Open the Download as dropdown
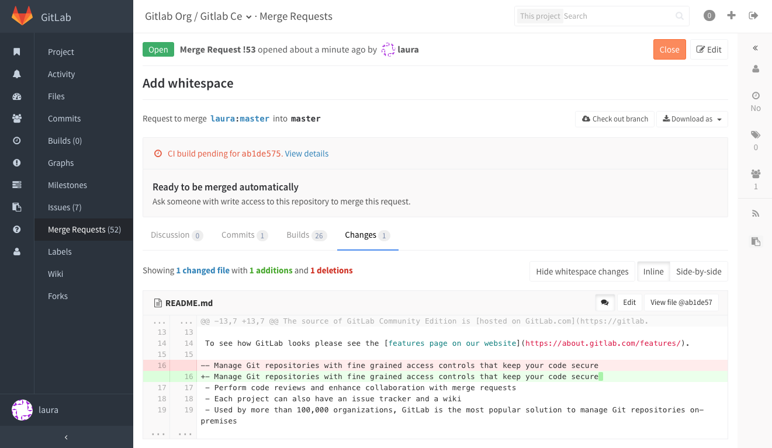772x448 pixels. tap(692, 119)
